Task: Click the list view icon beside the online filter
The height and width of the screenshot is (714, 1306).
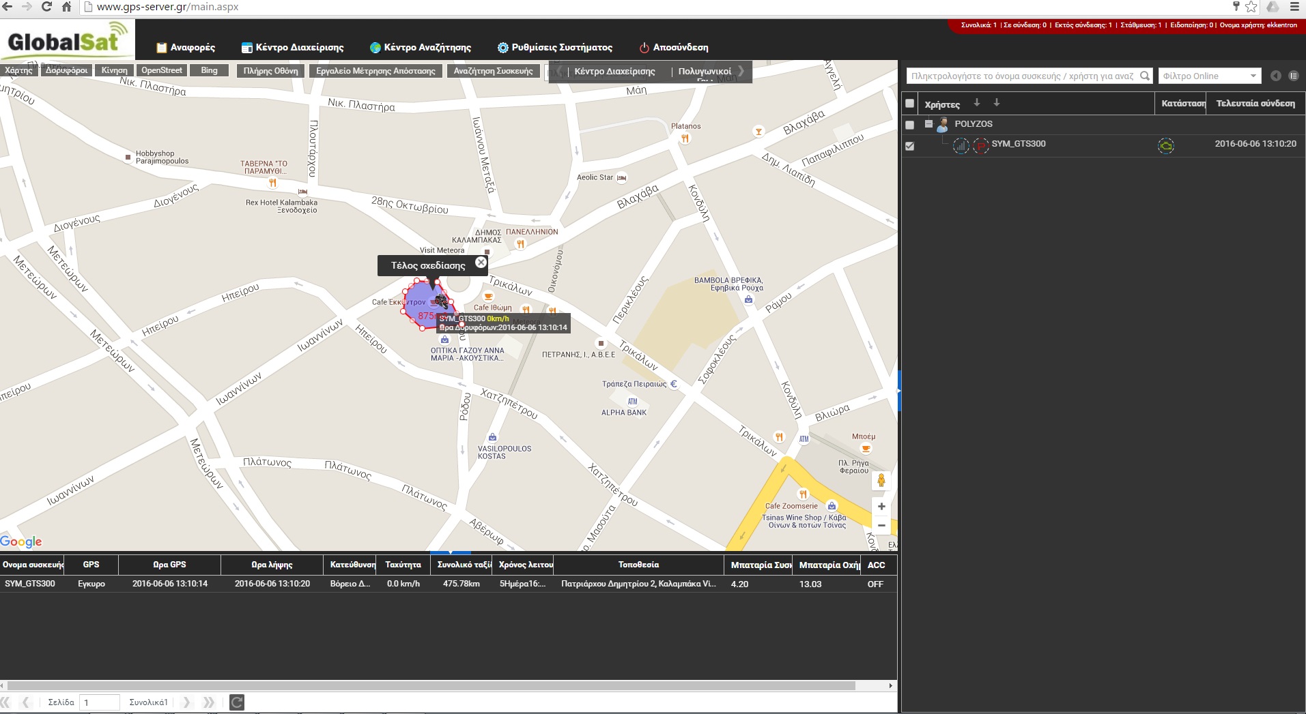Action: pos(1294,76)
